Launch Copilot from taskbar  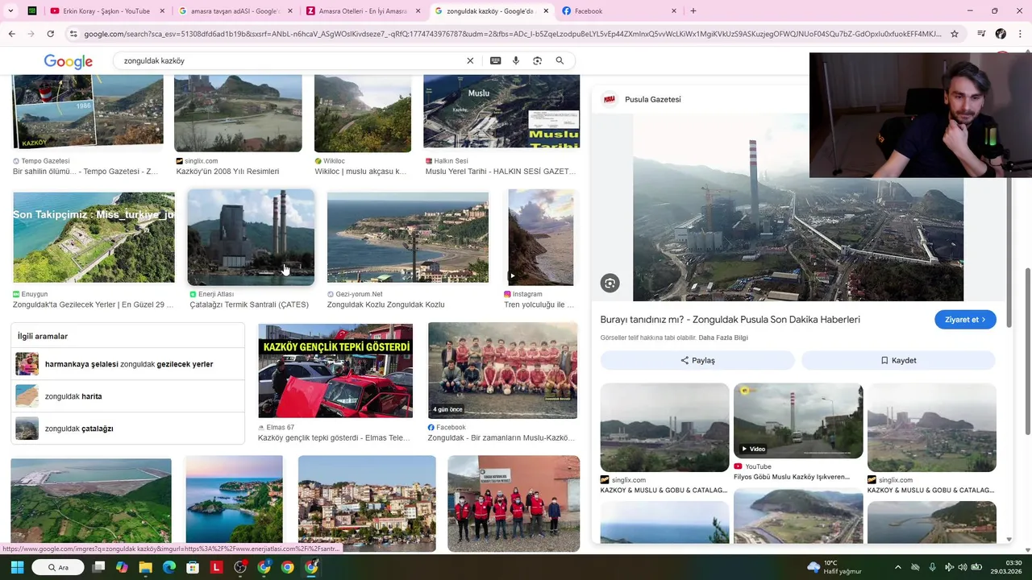click(x=122, y=567)
